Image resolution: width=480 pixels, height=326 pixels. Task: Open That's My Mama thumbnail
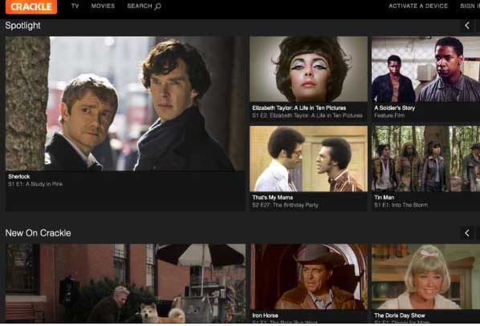point(308,159)
